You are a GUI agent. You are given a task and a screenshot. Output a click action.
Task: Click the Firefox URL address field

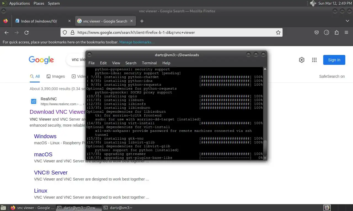coord(171,32)
